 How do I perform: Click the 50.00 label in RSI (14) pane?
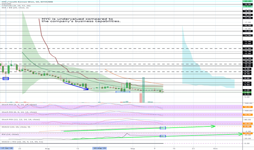point(247,133)
